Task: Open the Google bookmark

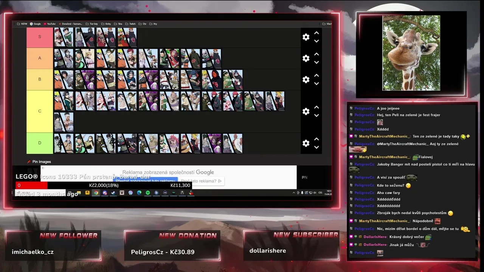Action: (x=35, y=24)
